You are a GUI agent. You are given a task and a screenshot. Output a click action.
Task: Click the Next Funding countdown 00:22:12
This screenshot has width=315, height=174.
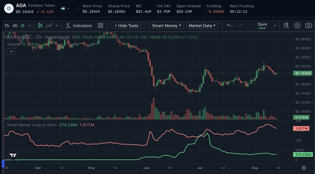[239, 12]
